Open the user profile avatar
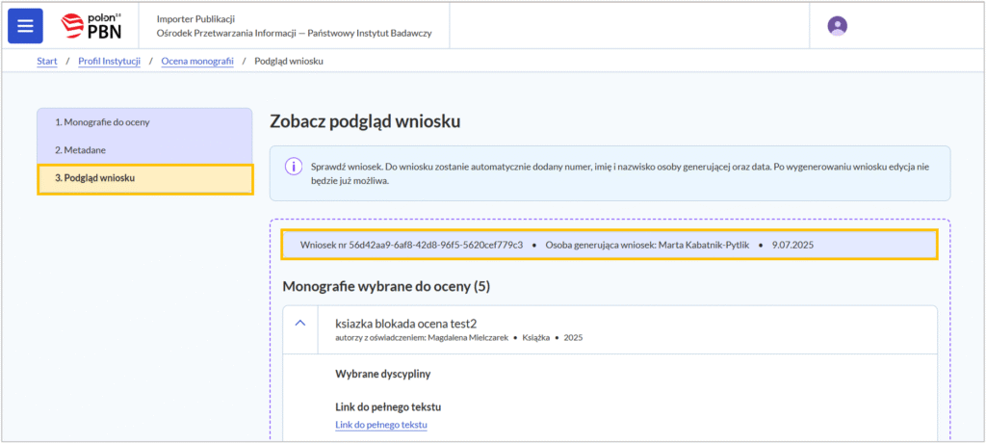 tap(837, 26)
